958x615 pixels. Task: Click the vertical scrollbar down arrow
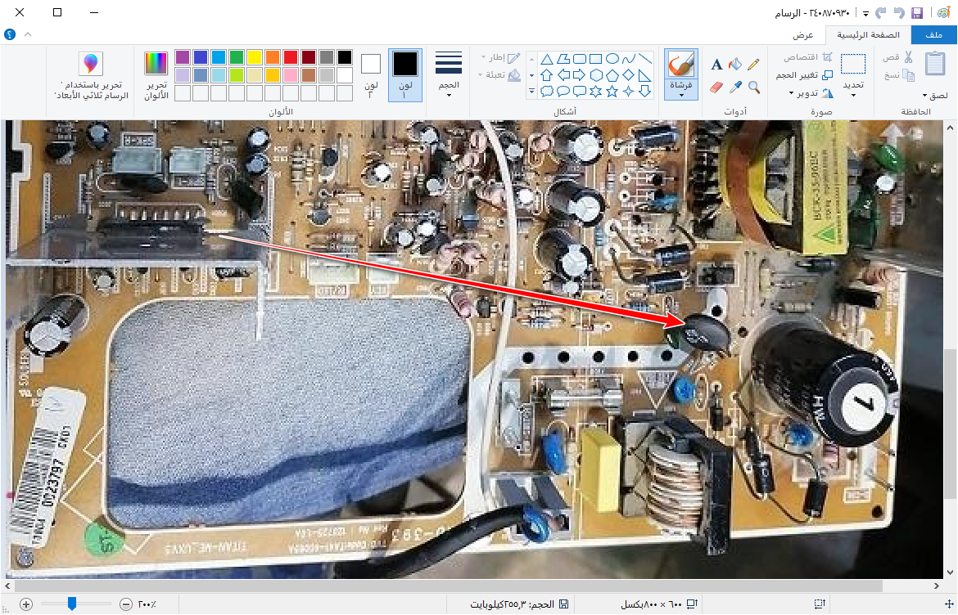click(950, 572)
